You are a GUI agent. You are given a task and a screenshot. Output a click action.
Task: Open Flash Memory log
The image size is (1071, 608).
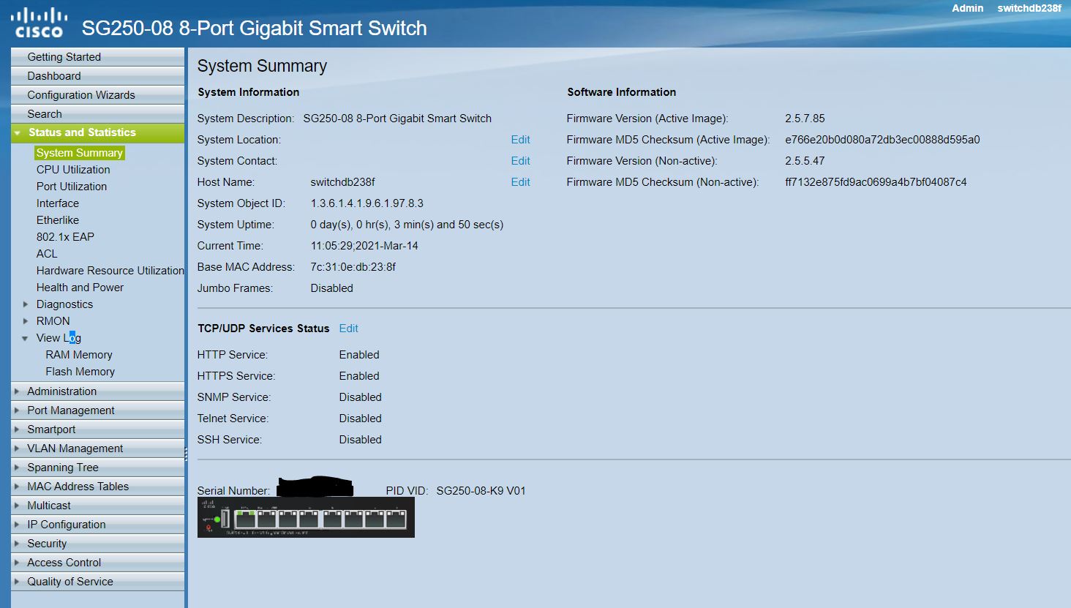tap(80, 372)
